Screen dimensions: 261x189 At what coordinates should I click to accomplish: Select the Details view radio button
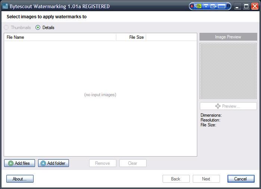click(x=38, y=28)
